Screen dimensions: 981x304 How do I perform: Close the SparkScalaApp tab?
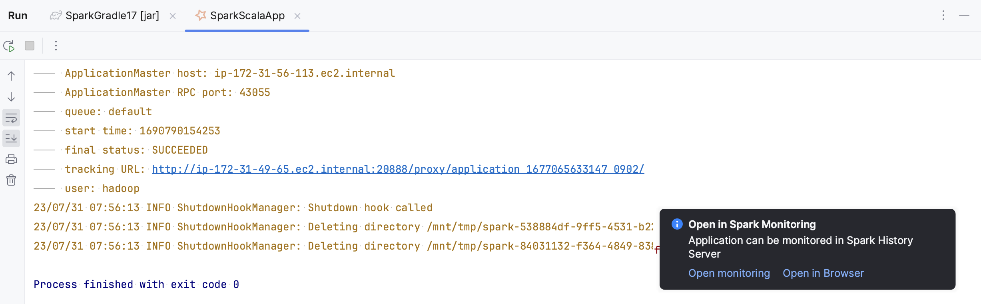click(297, 16)
